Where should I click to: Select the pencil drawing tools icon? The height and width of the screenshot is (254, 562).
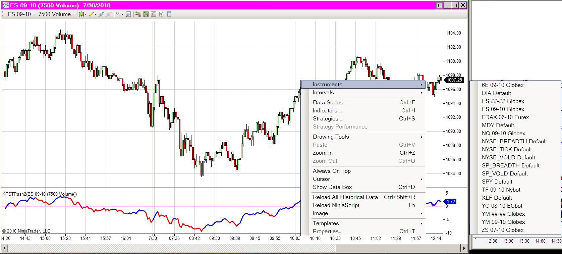(x=91, y=14)
